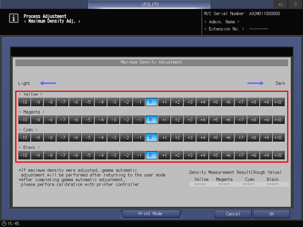303x227 pixels.
Task: Click the information icon beside Process Adjustment
Action: (13, 18)
